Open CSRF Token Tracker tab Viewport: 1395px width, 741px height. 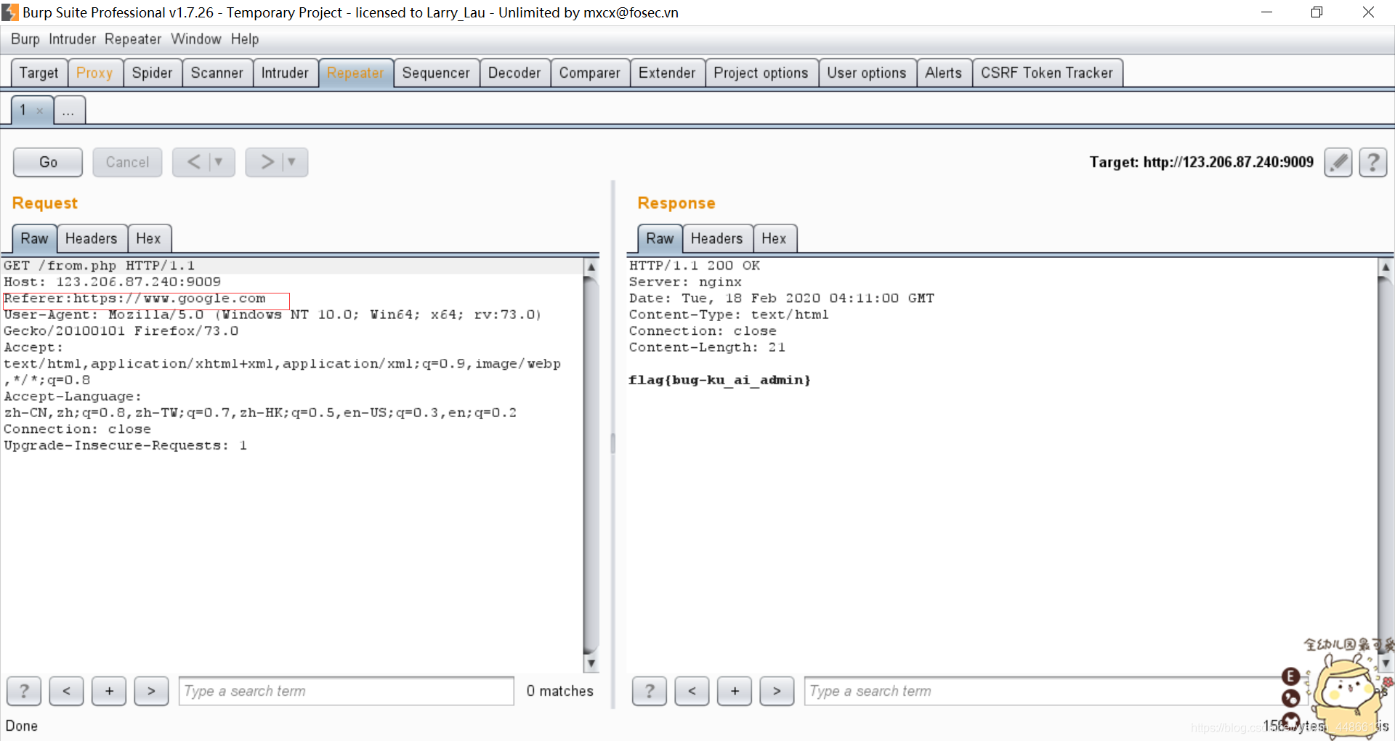[1047, 73]
